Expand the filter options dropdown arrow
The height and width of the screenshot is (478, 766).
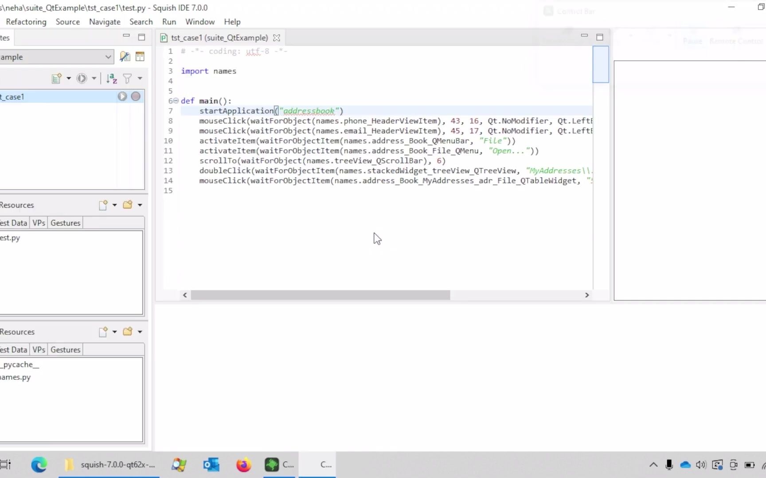[x=140, y=78]
